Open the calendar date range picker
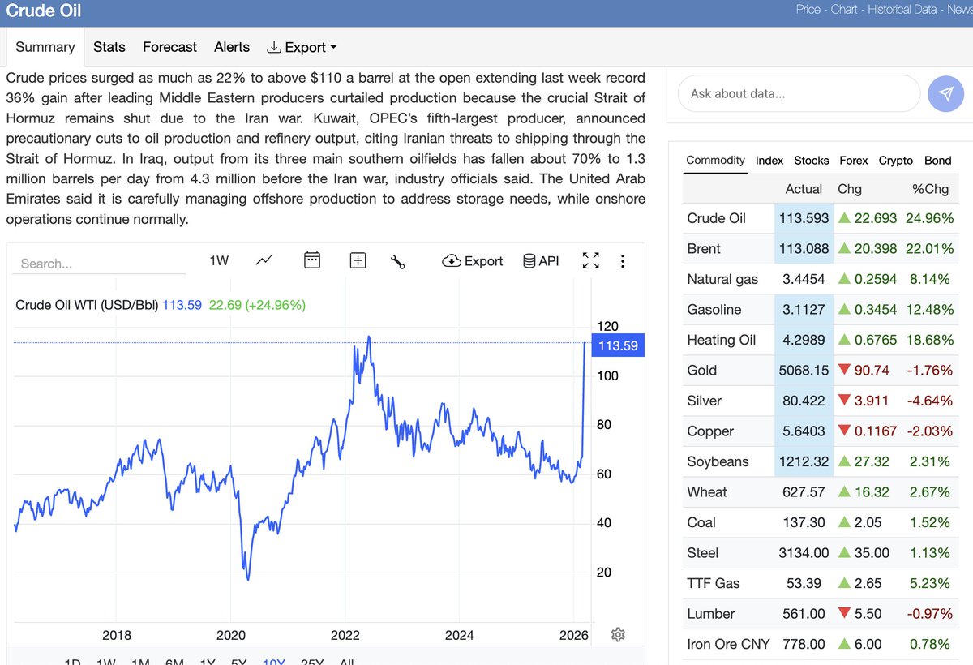 coord(312,260)
